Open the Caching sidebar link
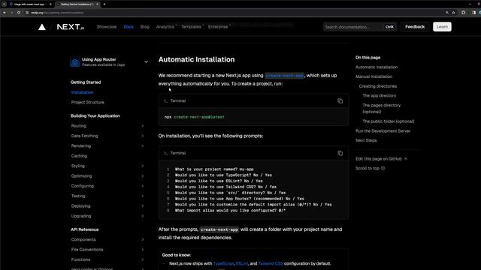Screen dimensions: 481x270 pos(79,156)
